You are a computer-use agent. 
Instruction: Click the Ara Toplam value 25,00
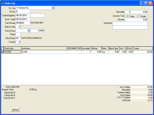click(x=150, y=87)
